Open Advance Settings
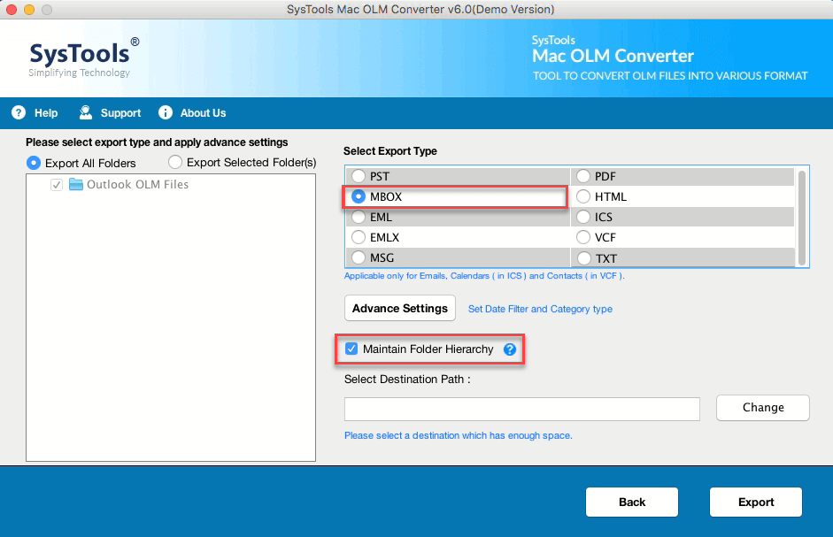 click(x=400, y=308)
